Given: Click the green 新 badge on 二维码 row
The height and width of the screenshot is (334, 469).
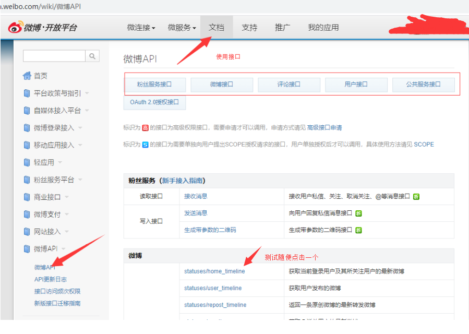Looking at the screenshot, I should pos(358,230).
